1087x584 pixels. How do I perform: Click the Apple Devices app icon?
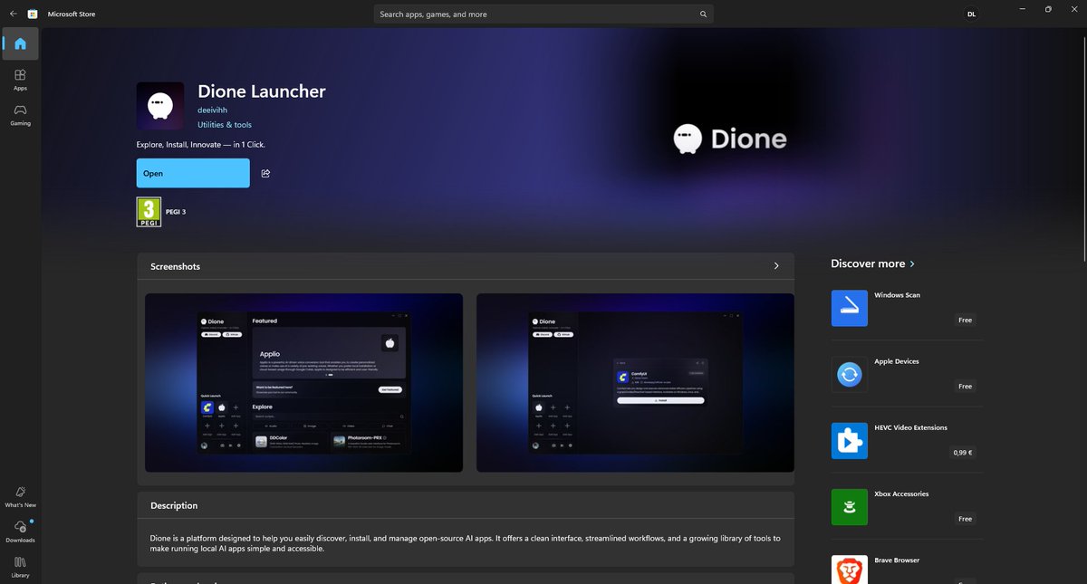(850, 375)
